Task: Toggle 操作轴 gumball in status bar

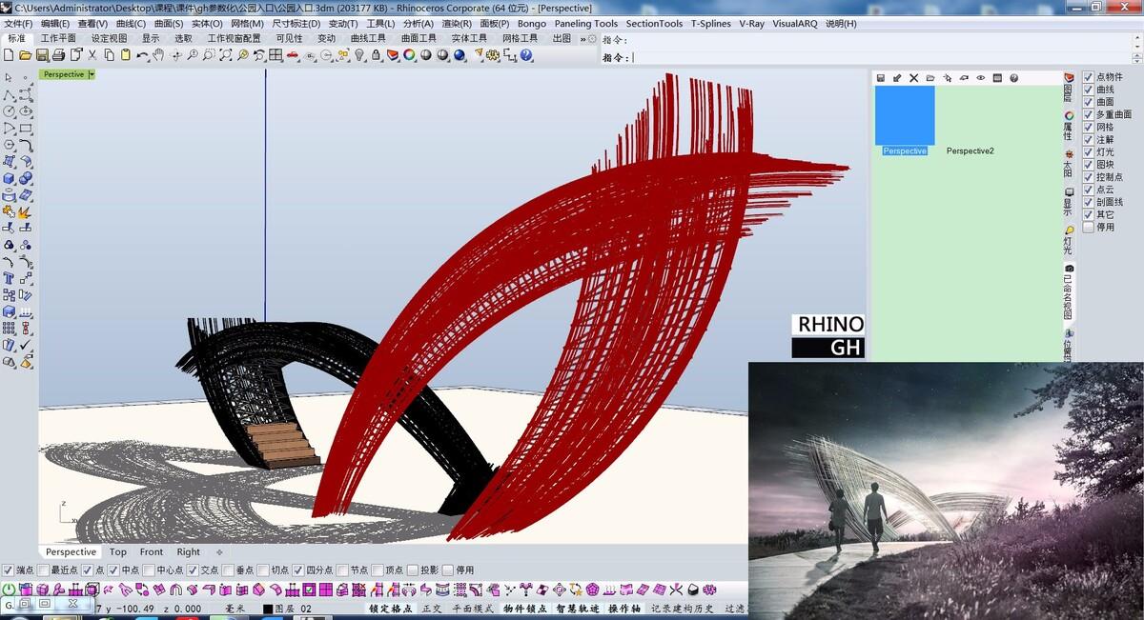Action: pyautogui.click(x=624, y=609)
